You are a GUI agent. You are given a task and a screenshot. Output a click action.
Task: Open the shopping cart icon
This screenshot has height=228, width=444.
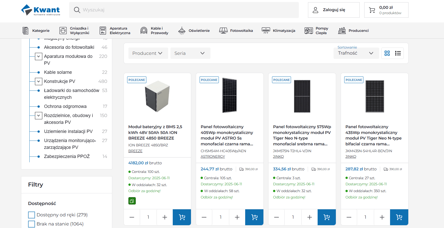[372, 10]
